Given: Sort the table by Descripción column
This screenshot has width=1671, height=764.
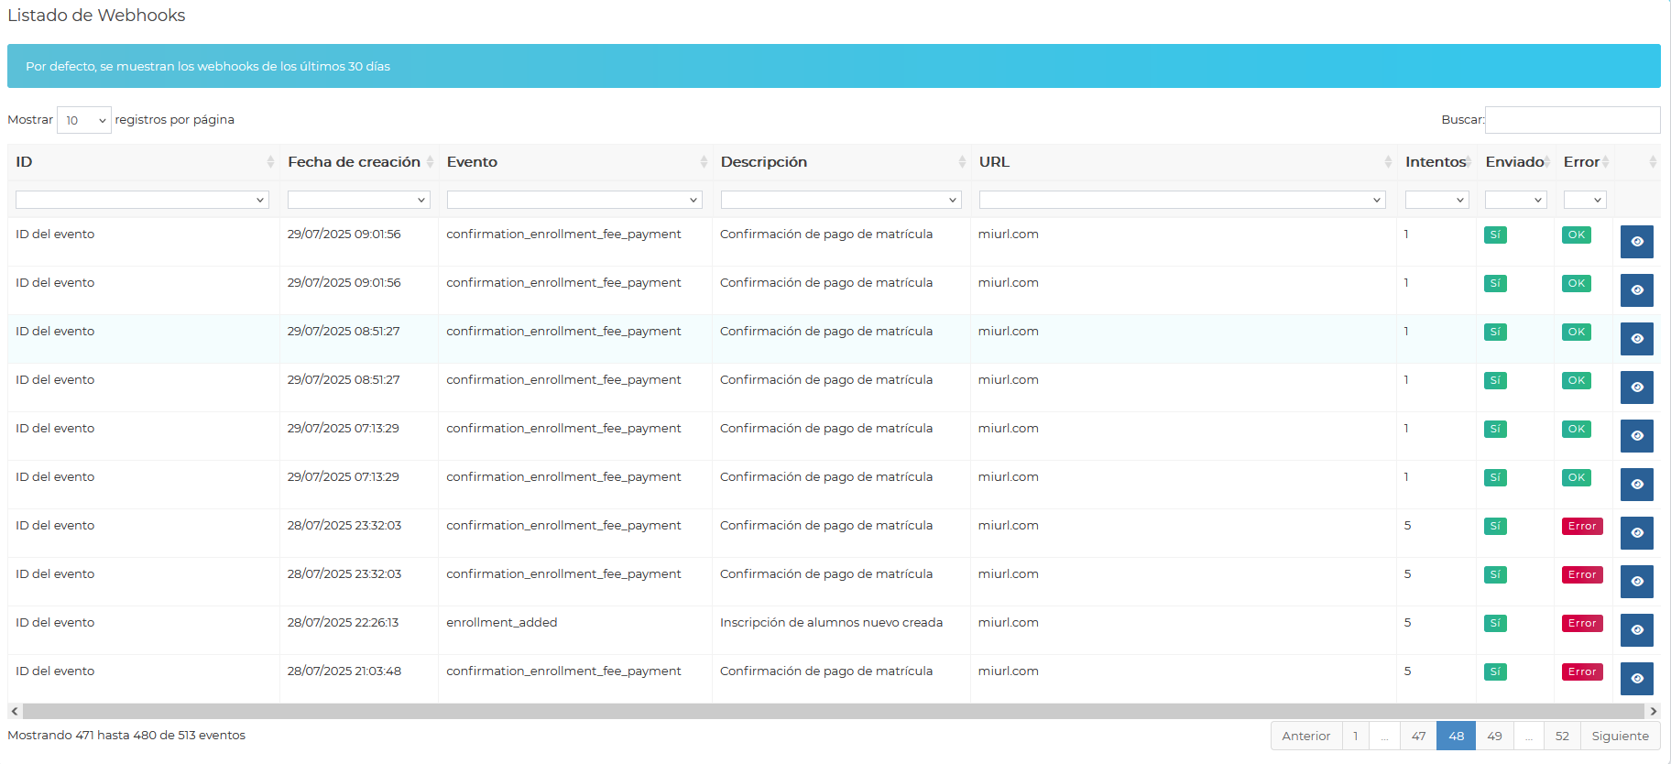Looking at the screenshot, I should coord(842,162).
